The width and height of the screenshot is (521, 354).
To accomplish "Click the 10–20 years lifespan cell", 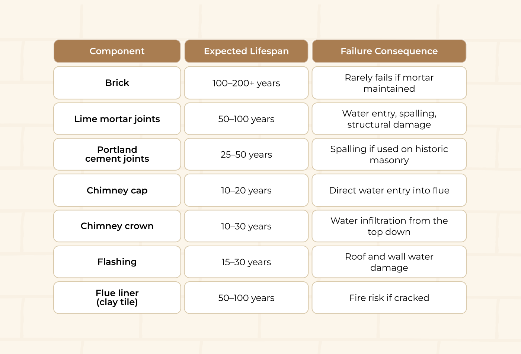I will (x=246, y=190).
